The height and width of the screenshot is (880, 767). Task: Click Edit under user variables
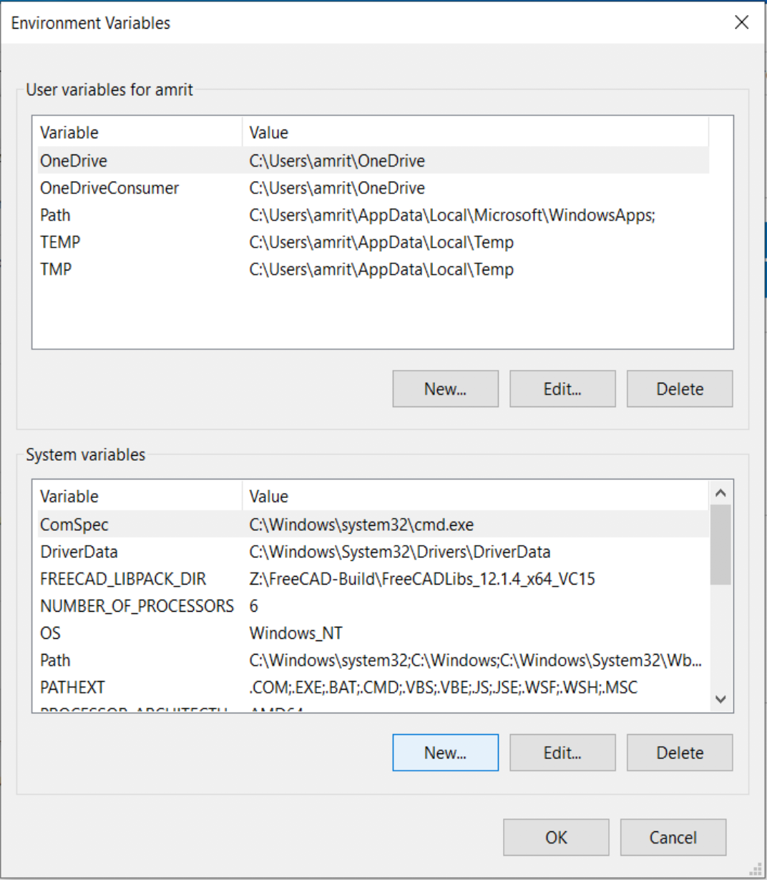click(562, 389)
